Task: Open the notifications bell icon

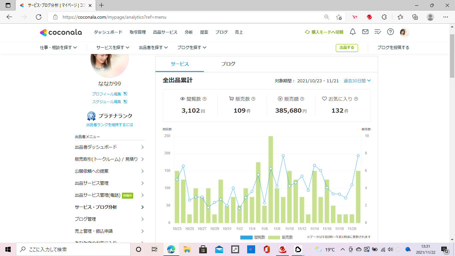Action: tap(352, 32)
